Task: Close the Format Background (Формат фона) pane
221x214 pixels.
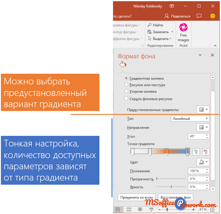Action: coord(212,55)
